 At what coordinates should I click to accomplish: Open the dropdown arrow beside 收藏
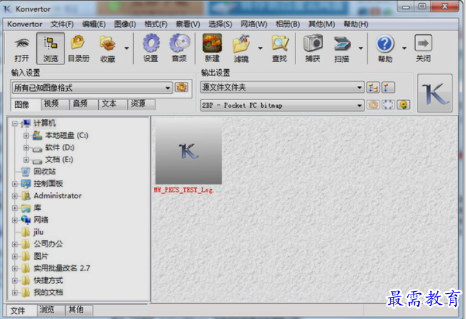click(127, 48)
